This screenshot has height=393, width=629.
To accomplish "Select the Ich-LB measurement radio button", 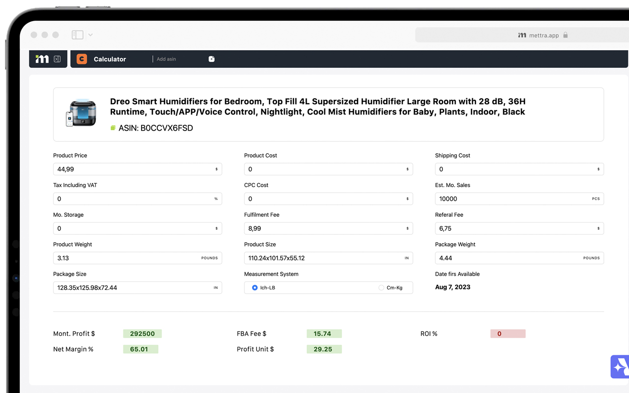I will (x=255, y=287).
